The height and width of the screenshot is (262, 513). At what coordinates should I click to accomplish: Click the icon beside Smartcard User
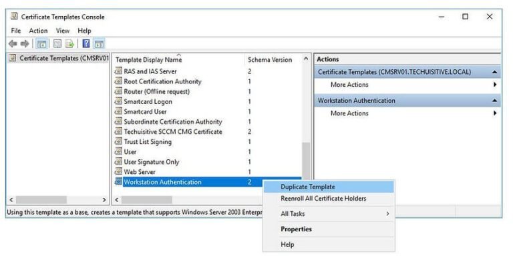point(118,111)
